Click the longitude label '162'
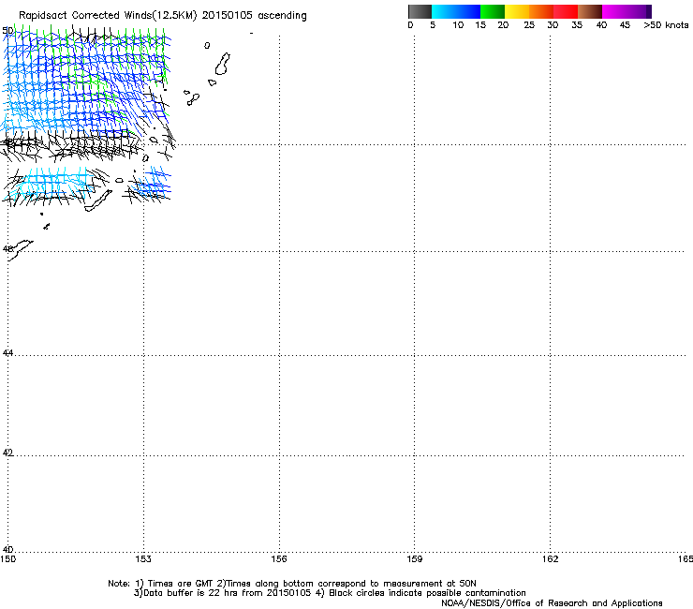This screenshot has height=609, width=693. click(x=550, y=559)
